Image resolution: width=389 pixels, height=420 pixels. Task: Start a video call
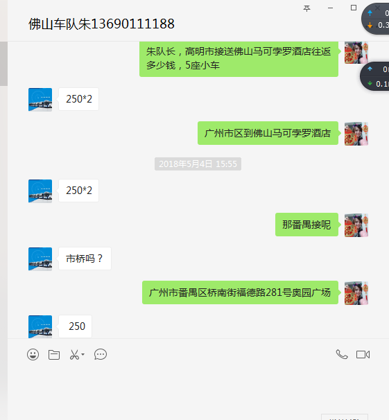tap(363, 354)
